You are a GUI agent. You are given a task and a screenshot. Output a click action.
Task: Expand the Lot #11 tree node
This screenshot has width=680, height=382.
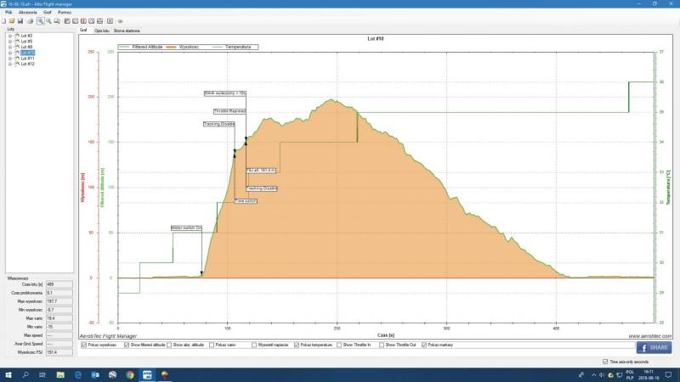pos(9,59)
